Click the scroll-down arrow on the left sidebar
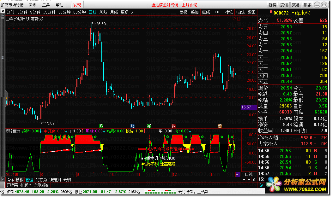Image resolution: width=332 pixels, height=197 pixels. 3,179
